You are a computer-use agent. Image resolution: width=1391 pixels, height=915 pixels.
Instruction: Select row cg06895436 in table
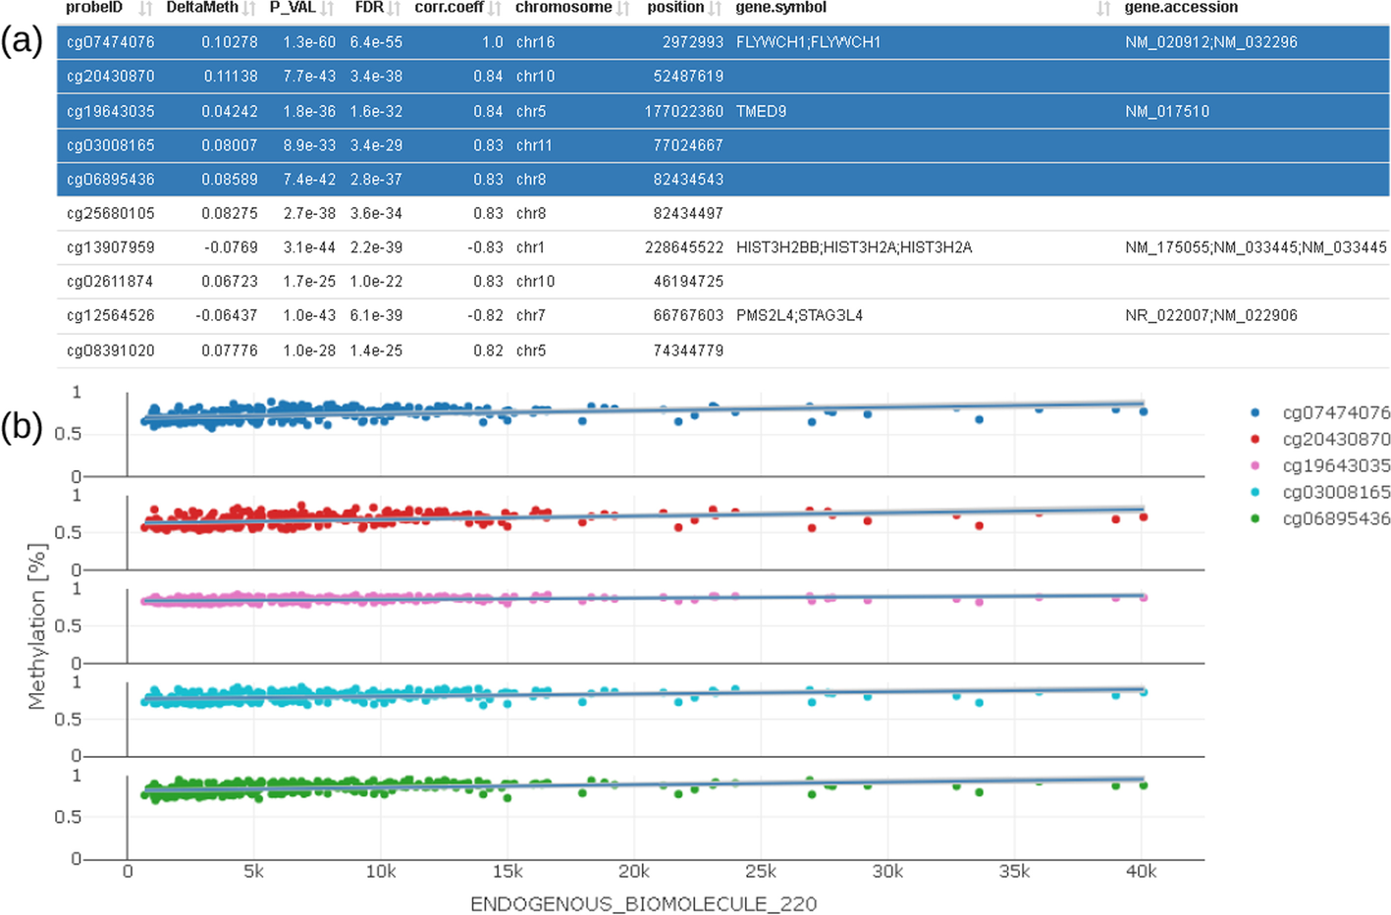pos(723,180)
